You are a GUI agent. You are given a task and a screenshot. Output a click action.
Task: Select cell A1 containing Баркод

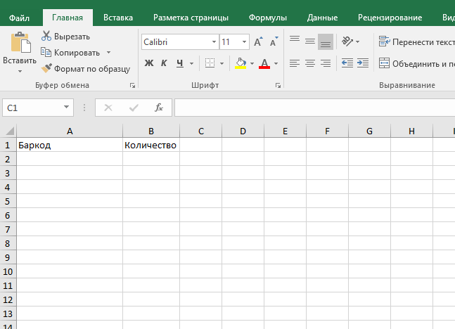(x=70, y=145)
